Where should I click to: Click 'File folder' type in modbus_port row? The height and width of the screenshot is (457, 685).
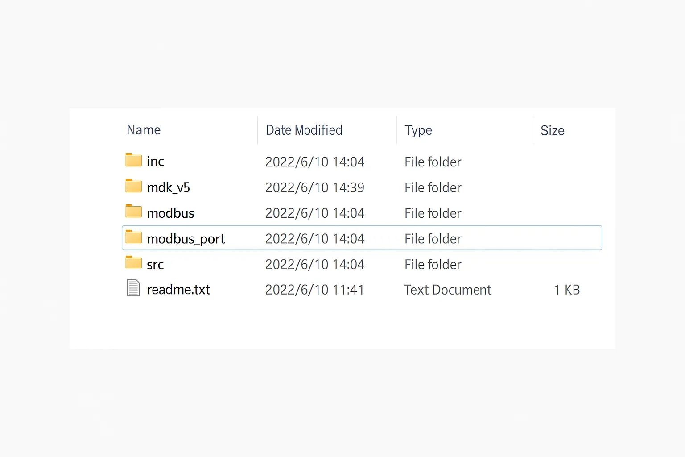click(433, 239)
